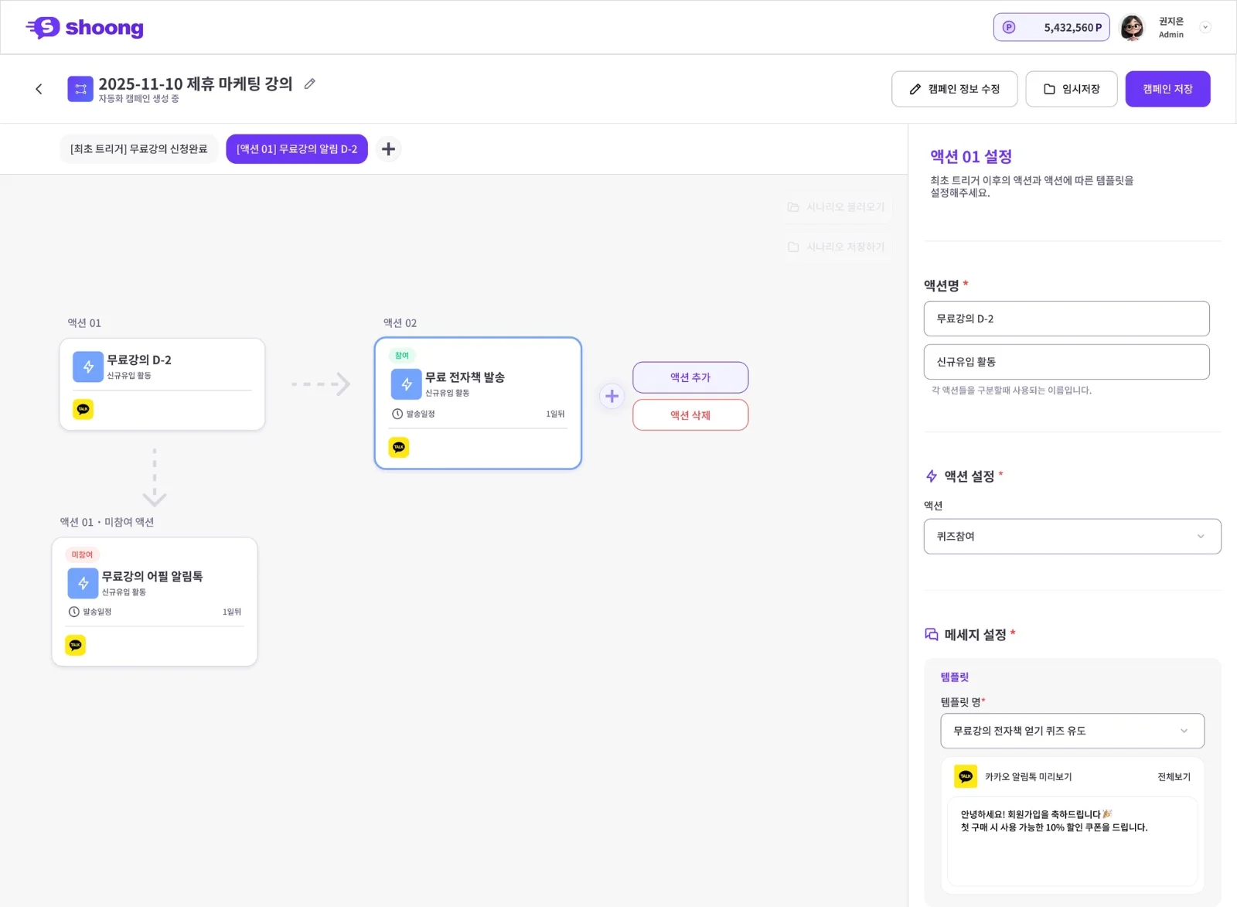Click clock icon on 무료강의 어필 알림톡 card
Viewport: 1237px width, 907px height.
pos(74,612)
